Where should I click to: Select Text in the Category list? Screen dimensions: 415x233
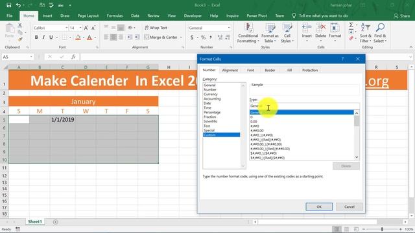tap(207, 126)
